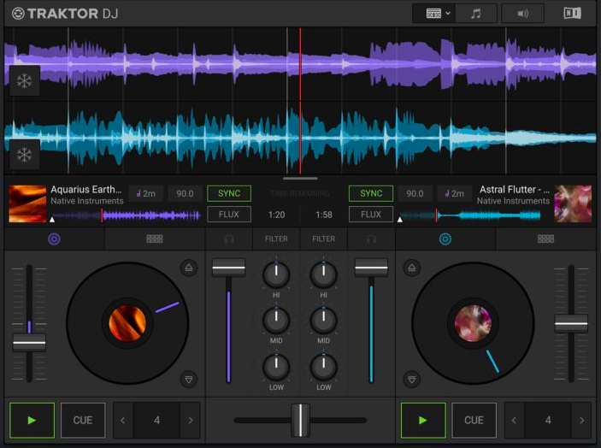The width and height of the screenshot is (601, 448).
Task: Click CUE on right deck
Action: [x=474, y=421]
